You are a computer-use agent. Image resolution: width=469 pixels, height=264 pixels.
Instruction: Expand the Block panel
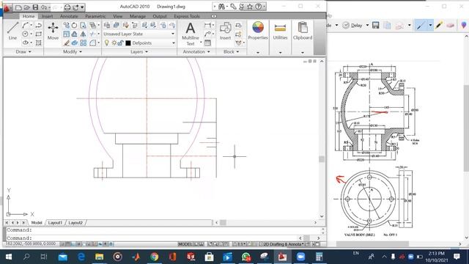pos(232,51)
